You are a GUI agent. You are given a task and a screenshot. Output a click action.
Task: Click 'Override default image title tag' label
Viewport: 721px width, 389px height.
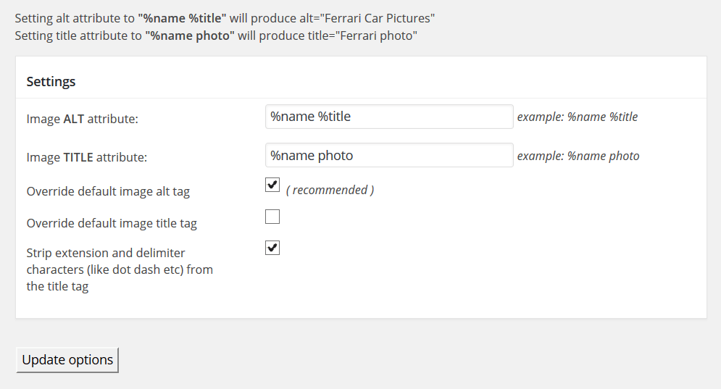click(x=112, y=223)
